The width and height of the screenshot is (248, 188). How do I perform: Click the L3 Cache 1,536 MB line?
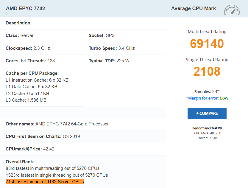[26, 100]
